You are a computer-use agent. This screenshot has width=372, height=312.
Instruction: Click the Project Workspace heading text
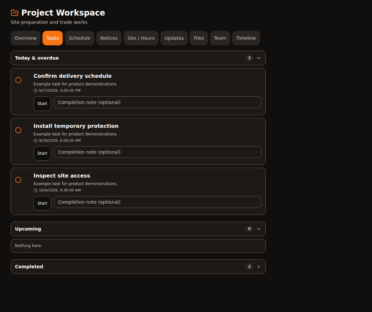click(63, 13)
